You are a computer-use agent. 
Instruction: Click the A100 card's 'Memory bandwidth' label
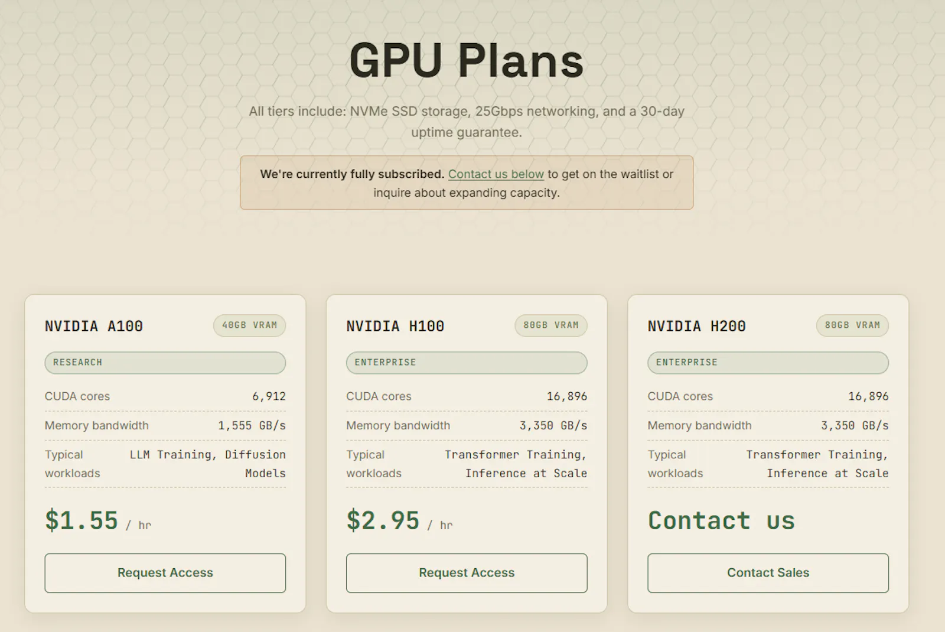pos(97,425)
